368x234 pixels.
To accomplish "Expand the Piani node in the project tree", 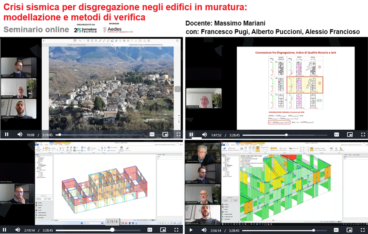I will coord(36,156).
